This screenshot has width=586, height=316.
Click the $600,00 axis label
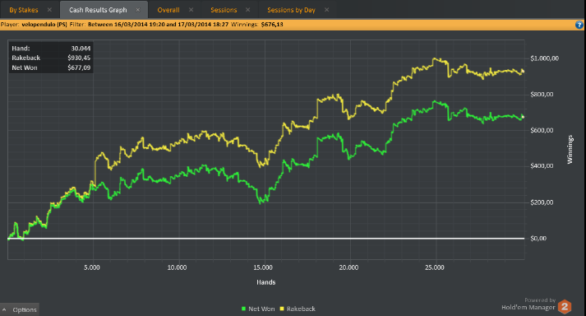pos(542,130)
